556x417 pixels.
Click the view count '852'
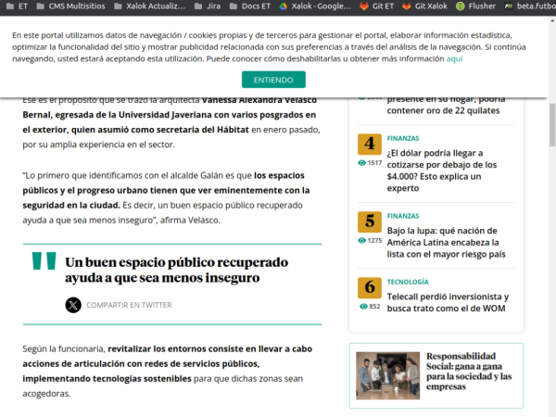click(x=374, y=307)
